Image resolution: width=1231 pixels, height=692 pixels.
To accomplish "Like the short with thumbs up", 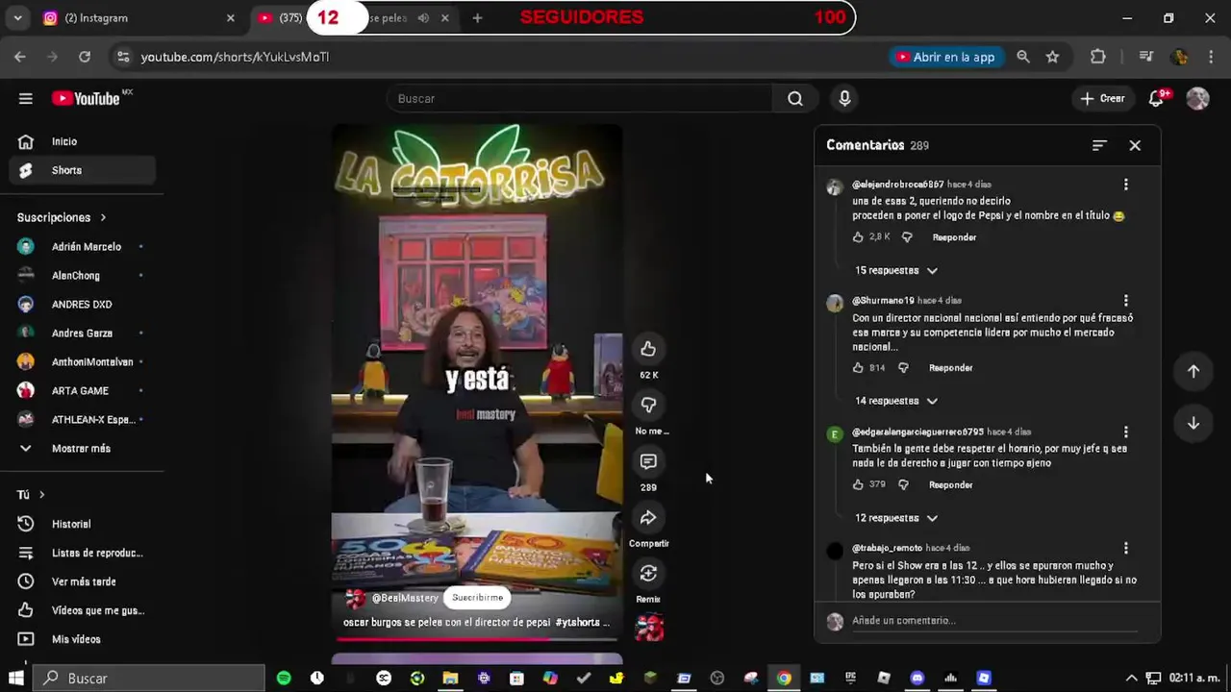I will 648,349.
